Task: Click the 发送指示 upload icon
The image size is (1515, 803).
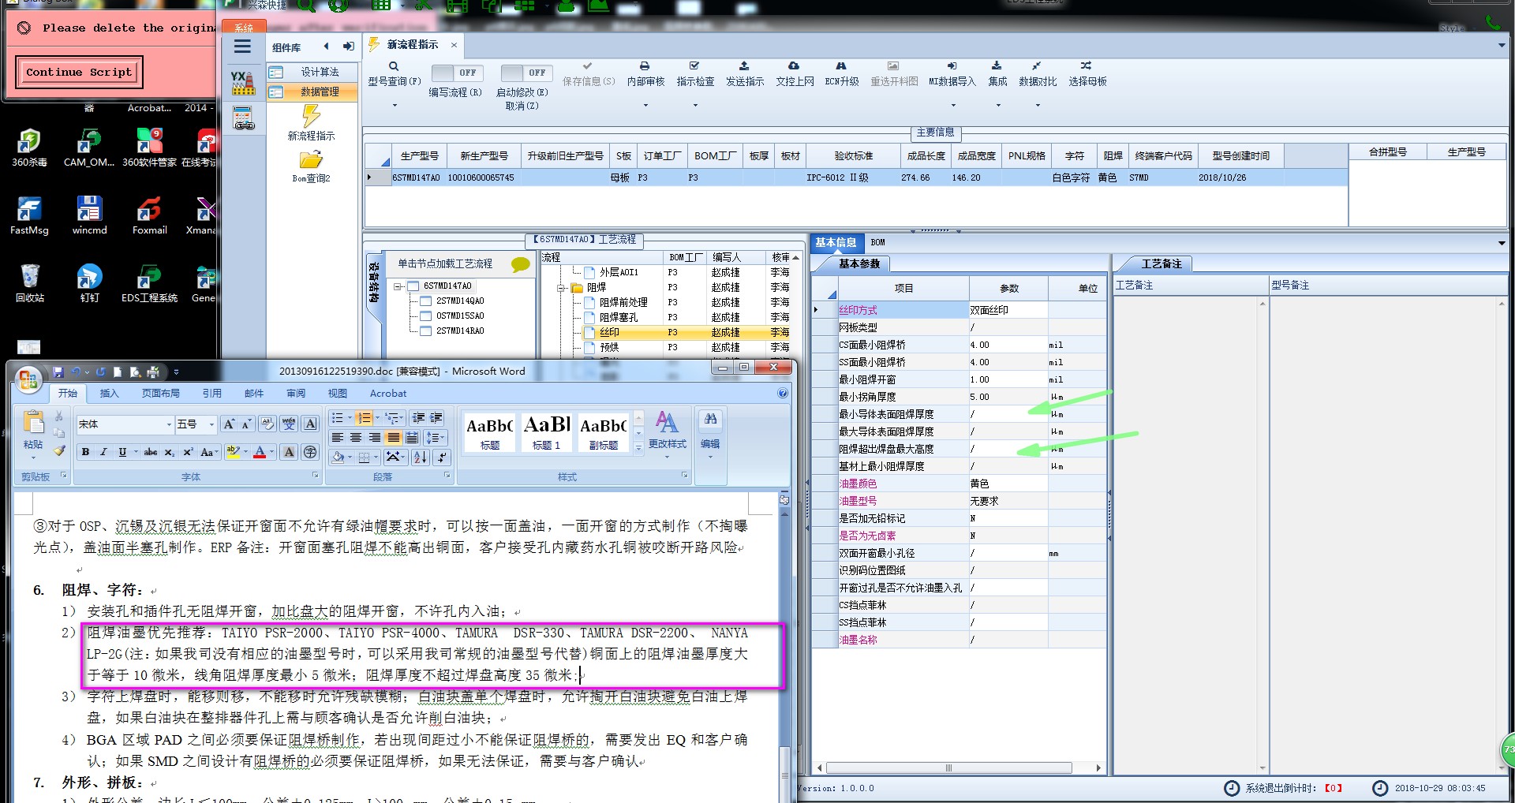Action: [744, 66]
